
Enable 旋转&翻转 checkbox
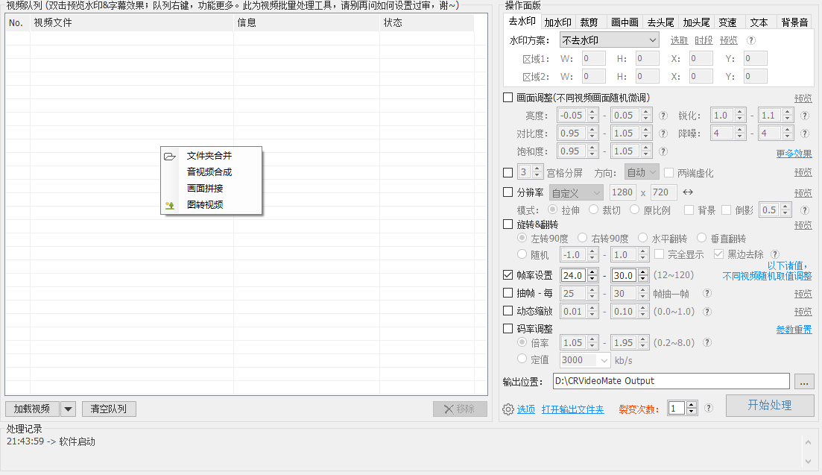(508, 224)
